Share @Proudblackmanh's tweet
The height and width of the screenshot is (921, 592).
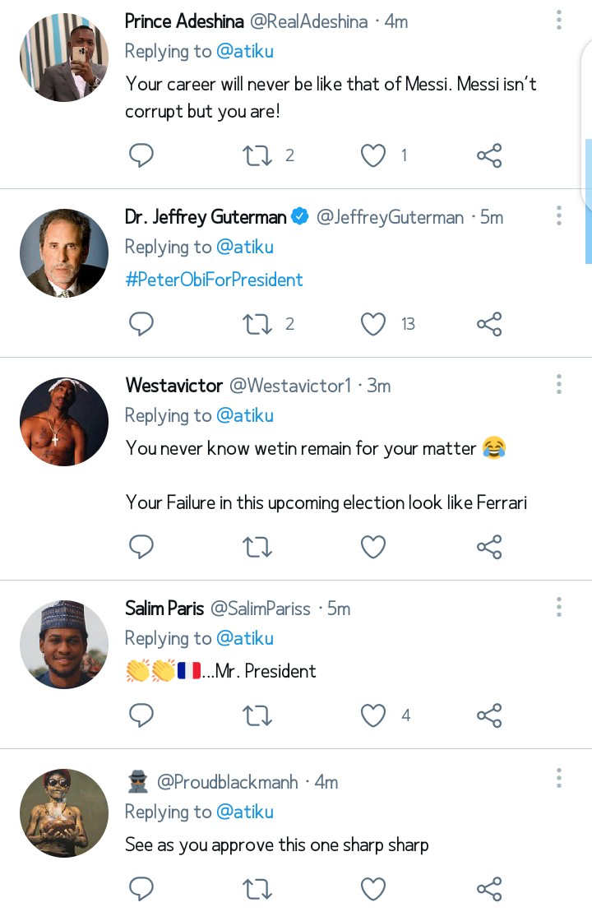[x=489, y=888]
